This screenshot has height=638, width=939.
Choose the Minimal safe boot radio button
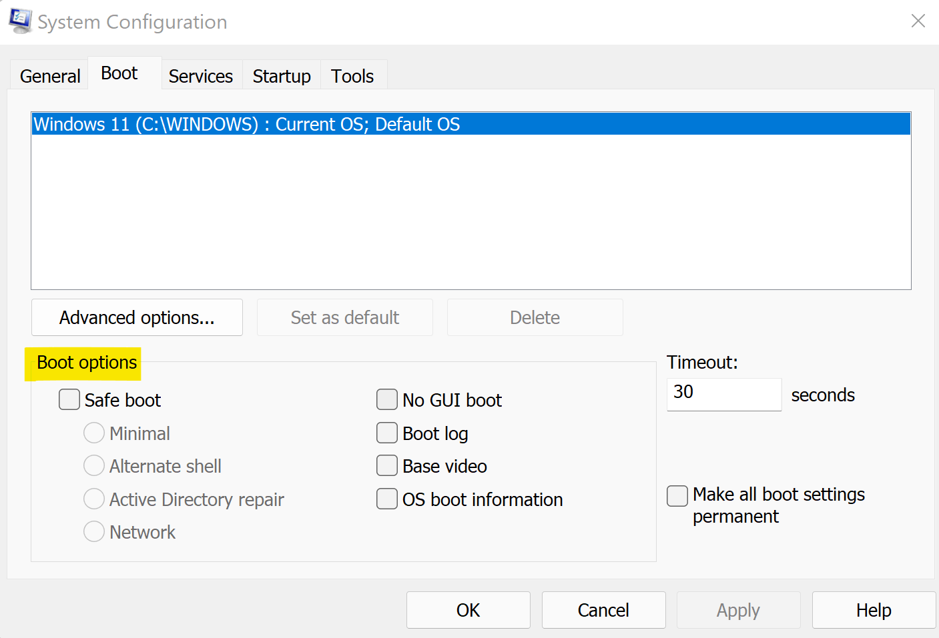[x=94, y=433]
